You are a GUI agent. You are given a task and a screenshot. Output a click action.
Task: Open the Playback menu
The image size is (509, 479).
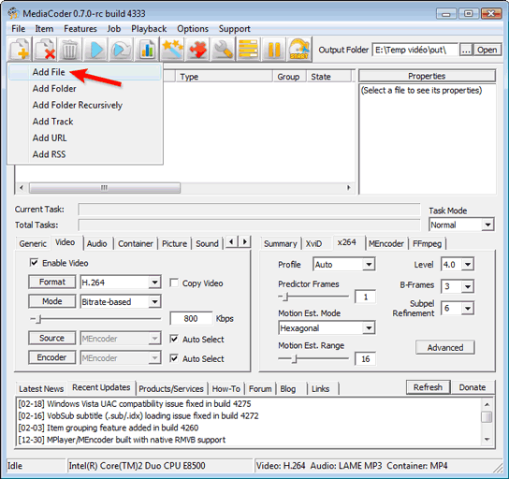pyautogui.click(x=149, y=29)
